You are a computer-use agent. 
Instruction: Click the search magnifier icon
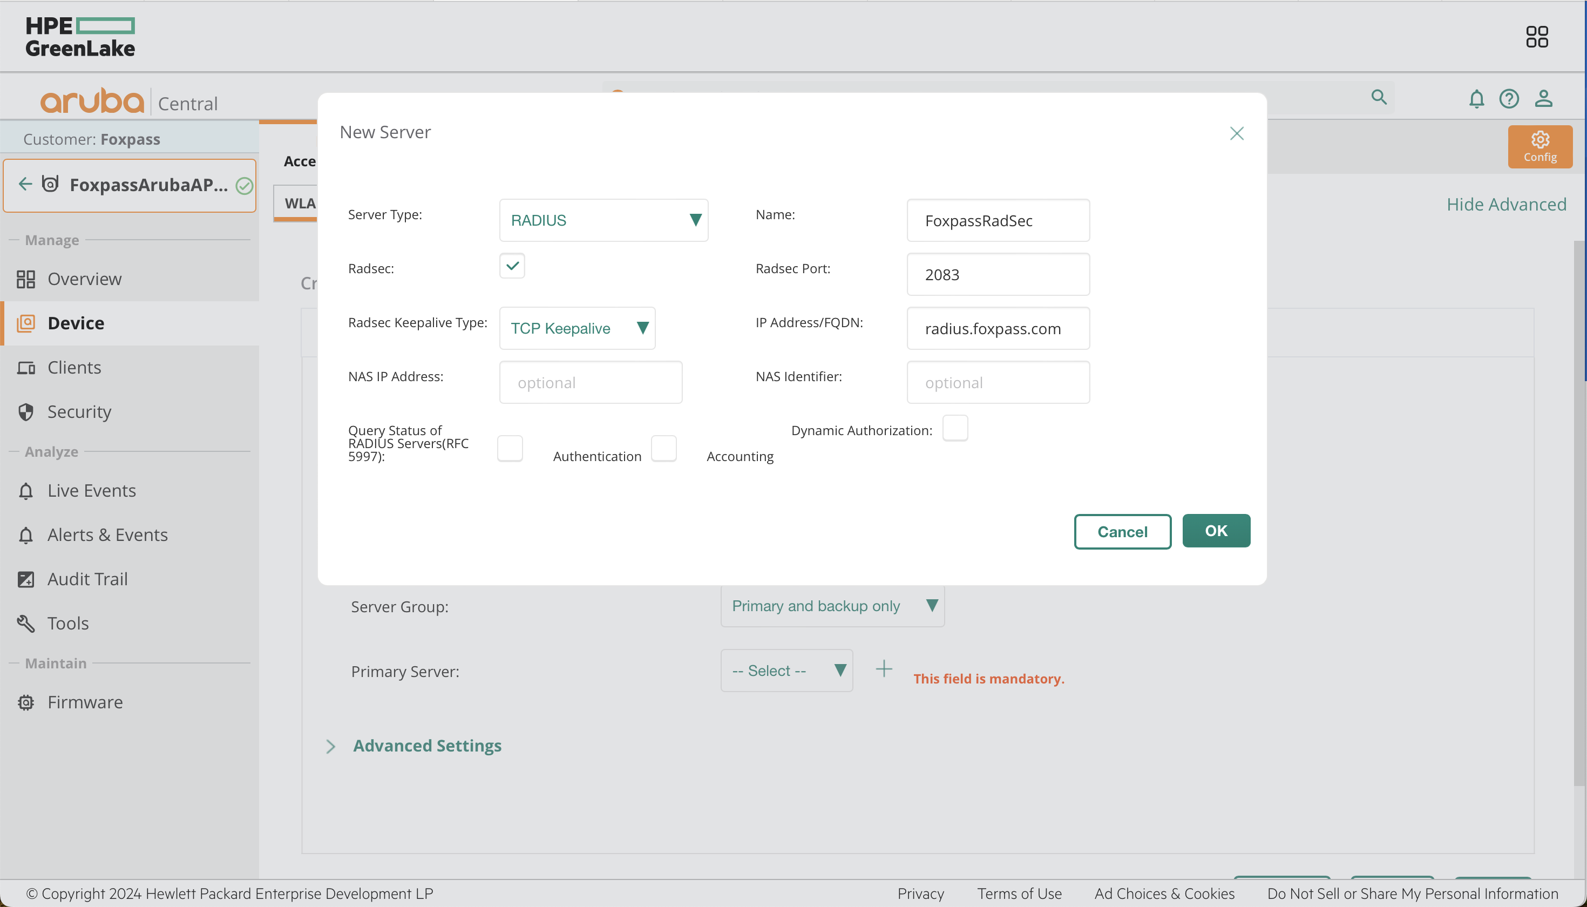pyautogui.click(x=1379, y=97)
